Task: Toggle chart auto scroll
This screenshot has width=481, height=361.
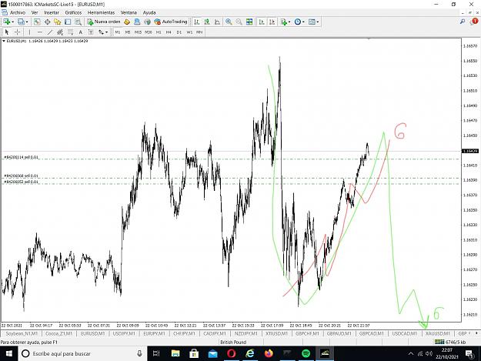Action: 262,22
